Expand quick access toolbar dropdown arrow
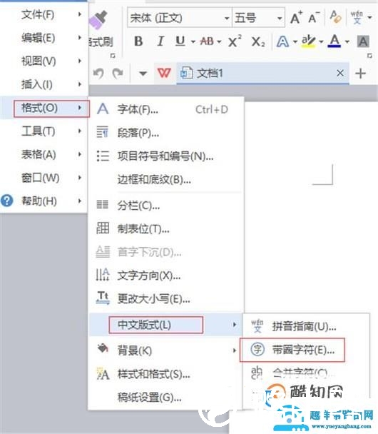Screen dimensions: 378x434 tap(143, 74)
